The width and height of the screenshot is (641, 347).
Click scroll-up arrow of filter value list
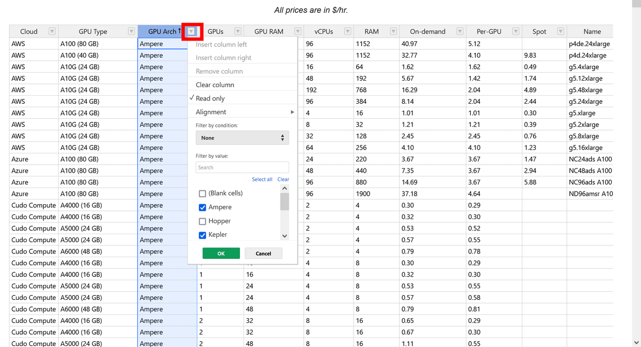[x=285, y=188]
